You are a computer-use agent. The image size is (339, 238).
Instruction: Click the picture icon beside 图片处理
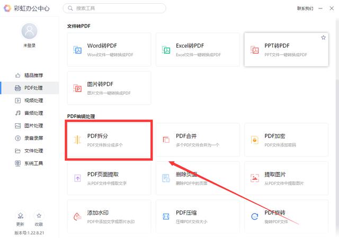point(17,125)
